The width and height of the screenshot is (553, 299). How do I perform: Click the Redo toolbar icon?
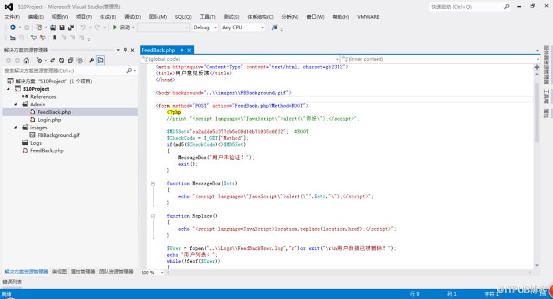point(97,27)
